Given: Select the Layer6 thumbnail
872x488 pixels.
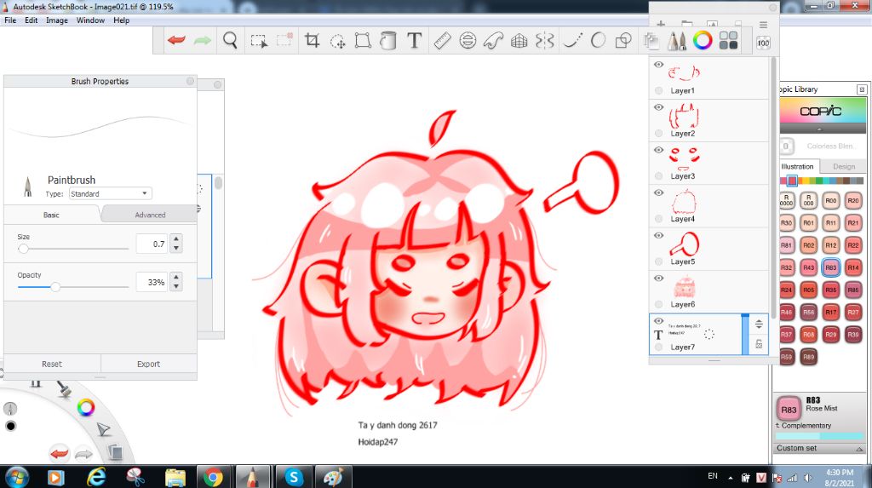Looking at the screenshot, I should [684, 287].
